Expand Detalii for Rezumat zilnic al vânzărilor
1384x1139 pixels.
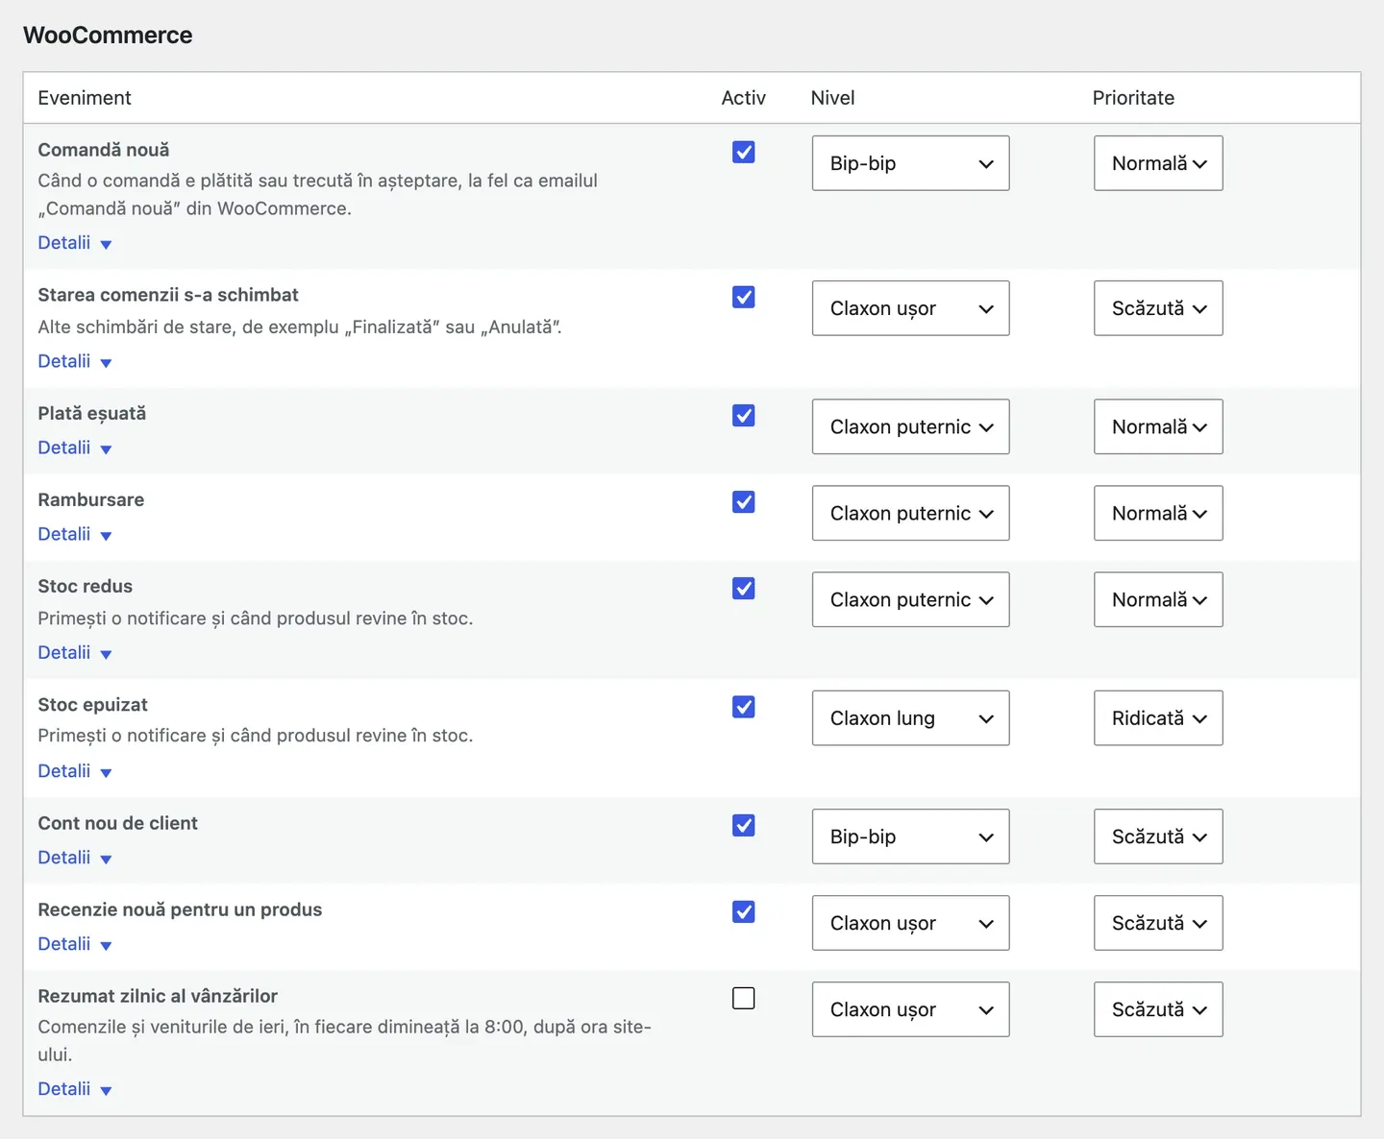(x=75, y=1089)
